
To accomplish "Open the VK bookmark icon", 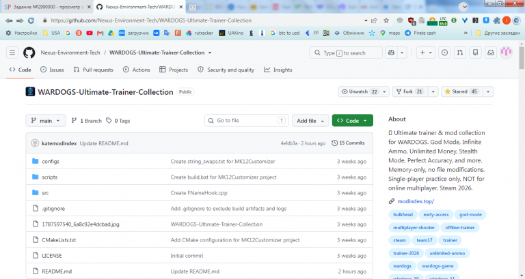I will (157, 33).
